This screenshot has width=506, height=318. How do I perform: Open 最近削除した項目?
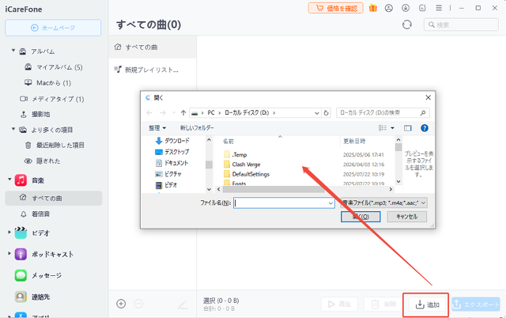(x=55, y=146)
